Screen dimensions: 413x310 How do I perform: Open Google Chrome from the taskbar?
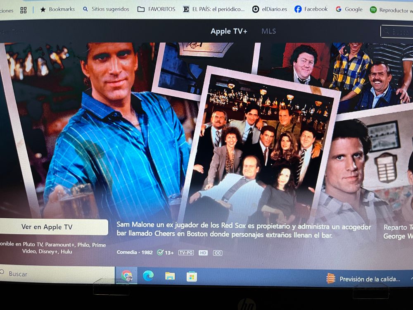point(127,276)
